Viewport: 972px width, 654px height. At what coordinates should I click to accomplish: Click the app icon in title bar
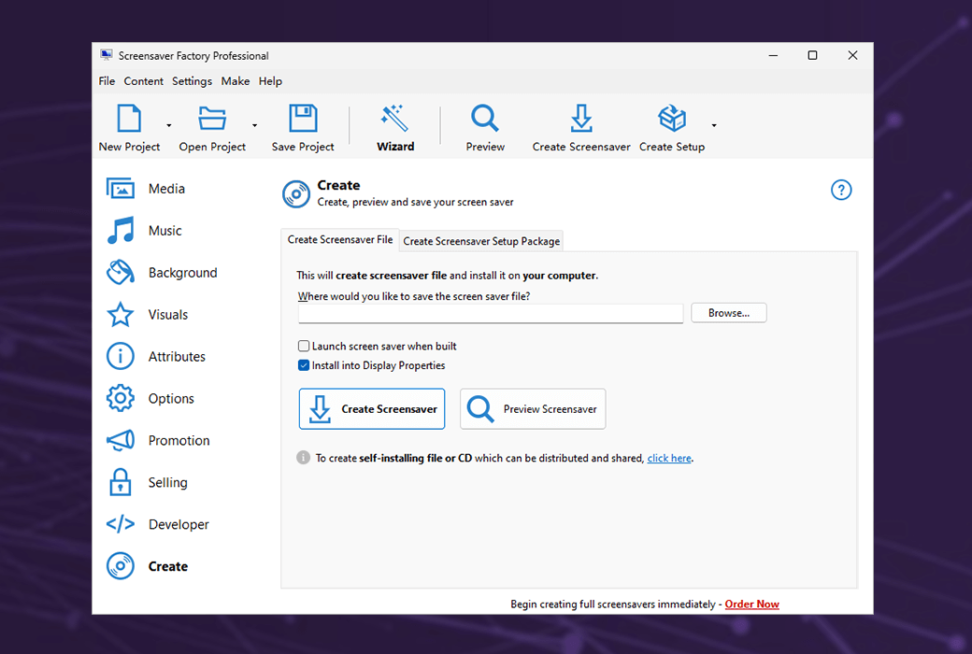click(x=107, y=55)
